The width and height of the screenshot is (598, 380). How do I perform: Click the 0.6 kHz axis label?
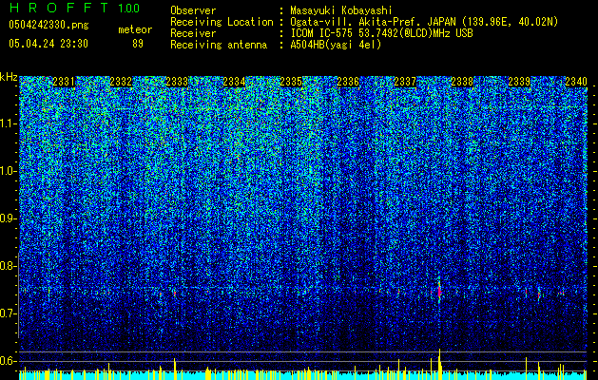tap(9, 361)
